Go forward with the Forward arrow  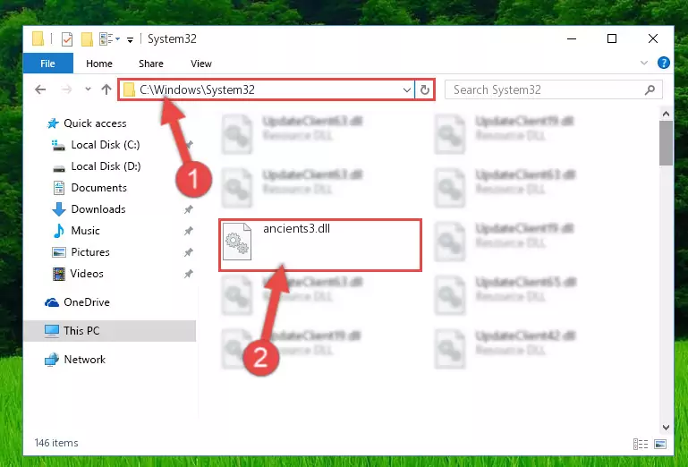coord(67,89)
